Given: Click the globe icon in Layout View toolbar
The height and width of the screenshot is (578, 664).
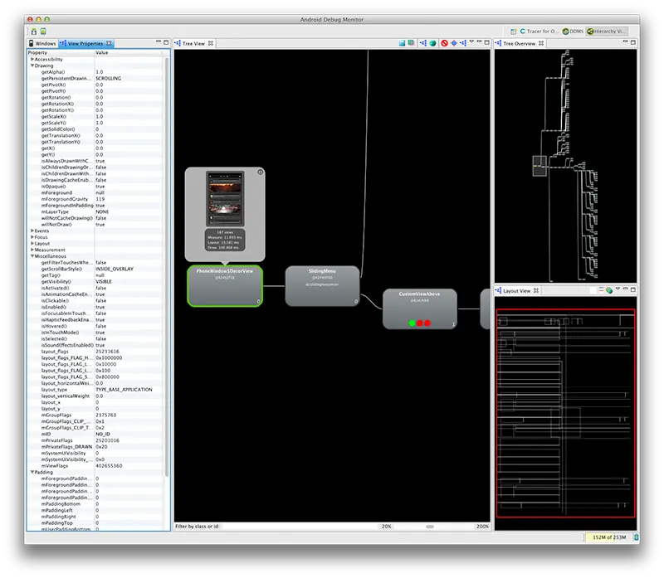Looking at the screenshot, I should [x=608, y=291].
